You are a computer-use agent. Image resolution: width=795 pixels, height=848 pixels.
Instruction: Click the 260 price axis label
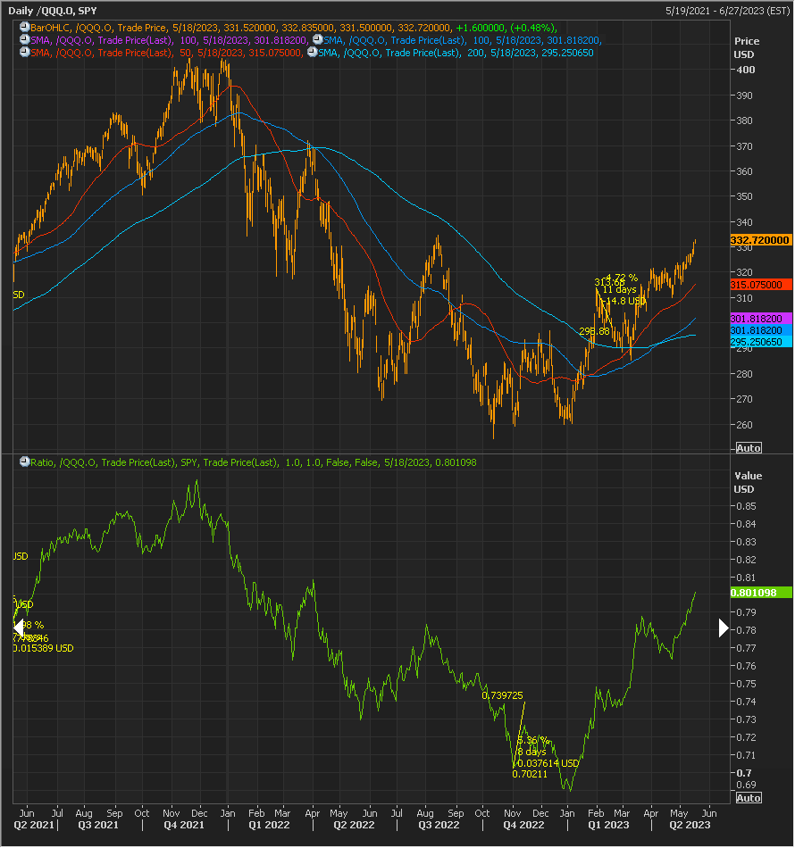[x=745, y=425]
